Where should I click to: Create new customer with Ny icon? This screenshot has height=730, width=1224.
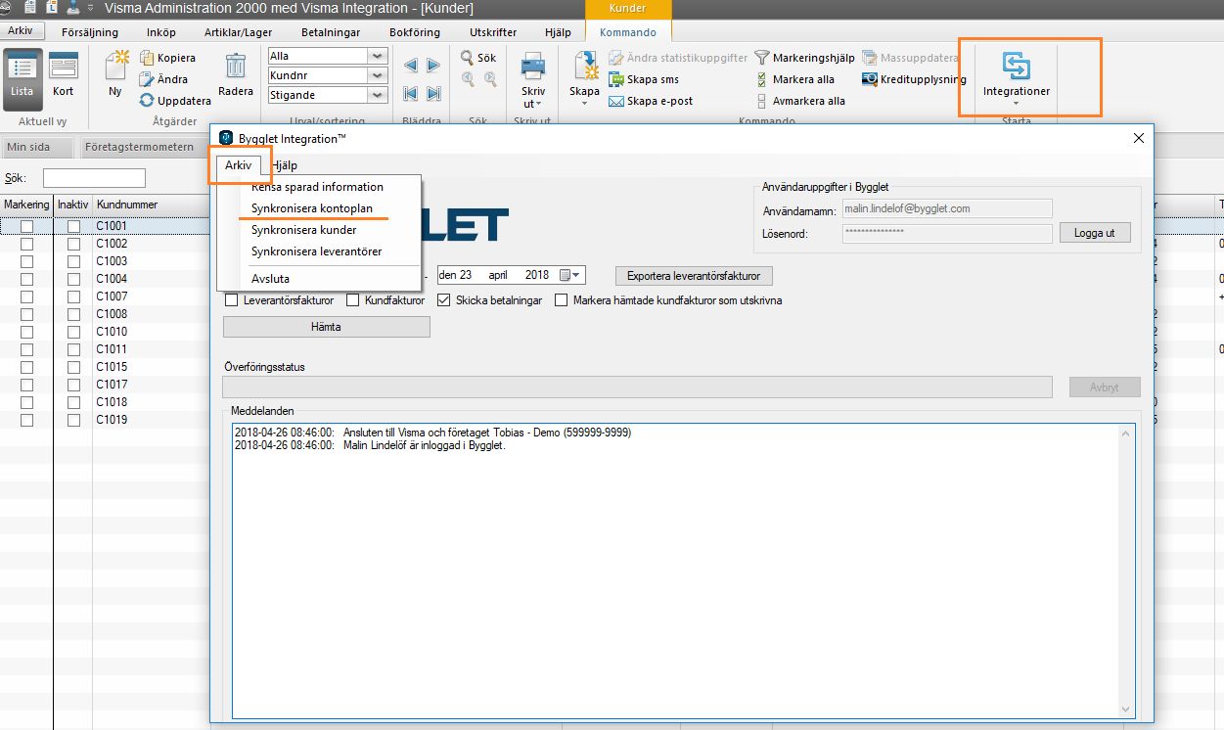[115, 73]
